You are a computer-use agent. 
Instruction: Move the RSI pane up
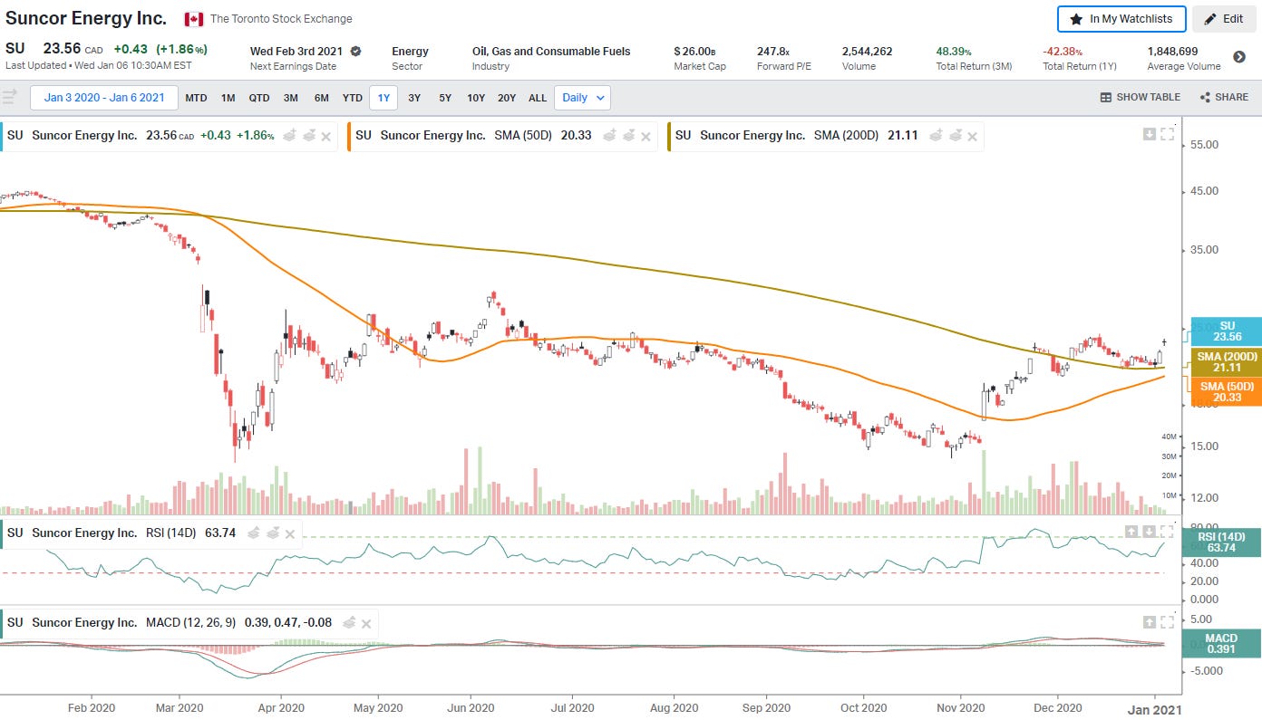coord(1131,532)
